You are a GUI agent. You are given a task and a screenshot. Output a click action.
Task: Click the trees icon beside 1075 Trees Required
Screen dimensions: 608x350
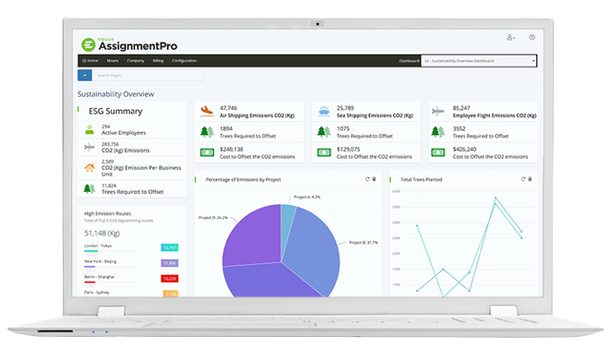point(324,132)
